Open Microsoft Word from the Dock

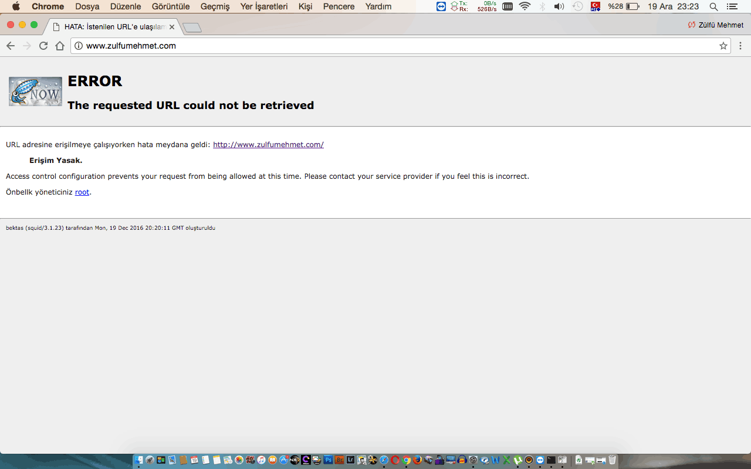click(x=495, y=460)
